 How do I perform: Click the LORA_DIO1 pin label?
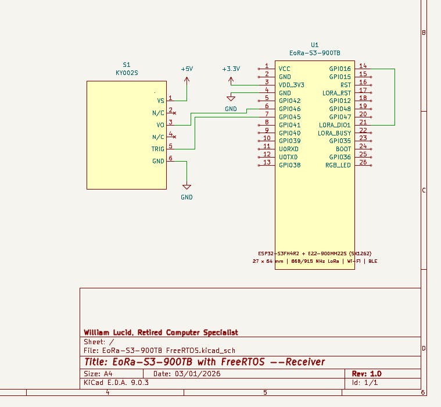(x=335, y=125)
